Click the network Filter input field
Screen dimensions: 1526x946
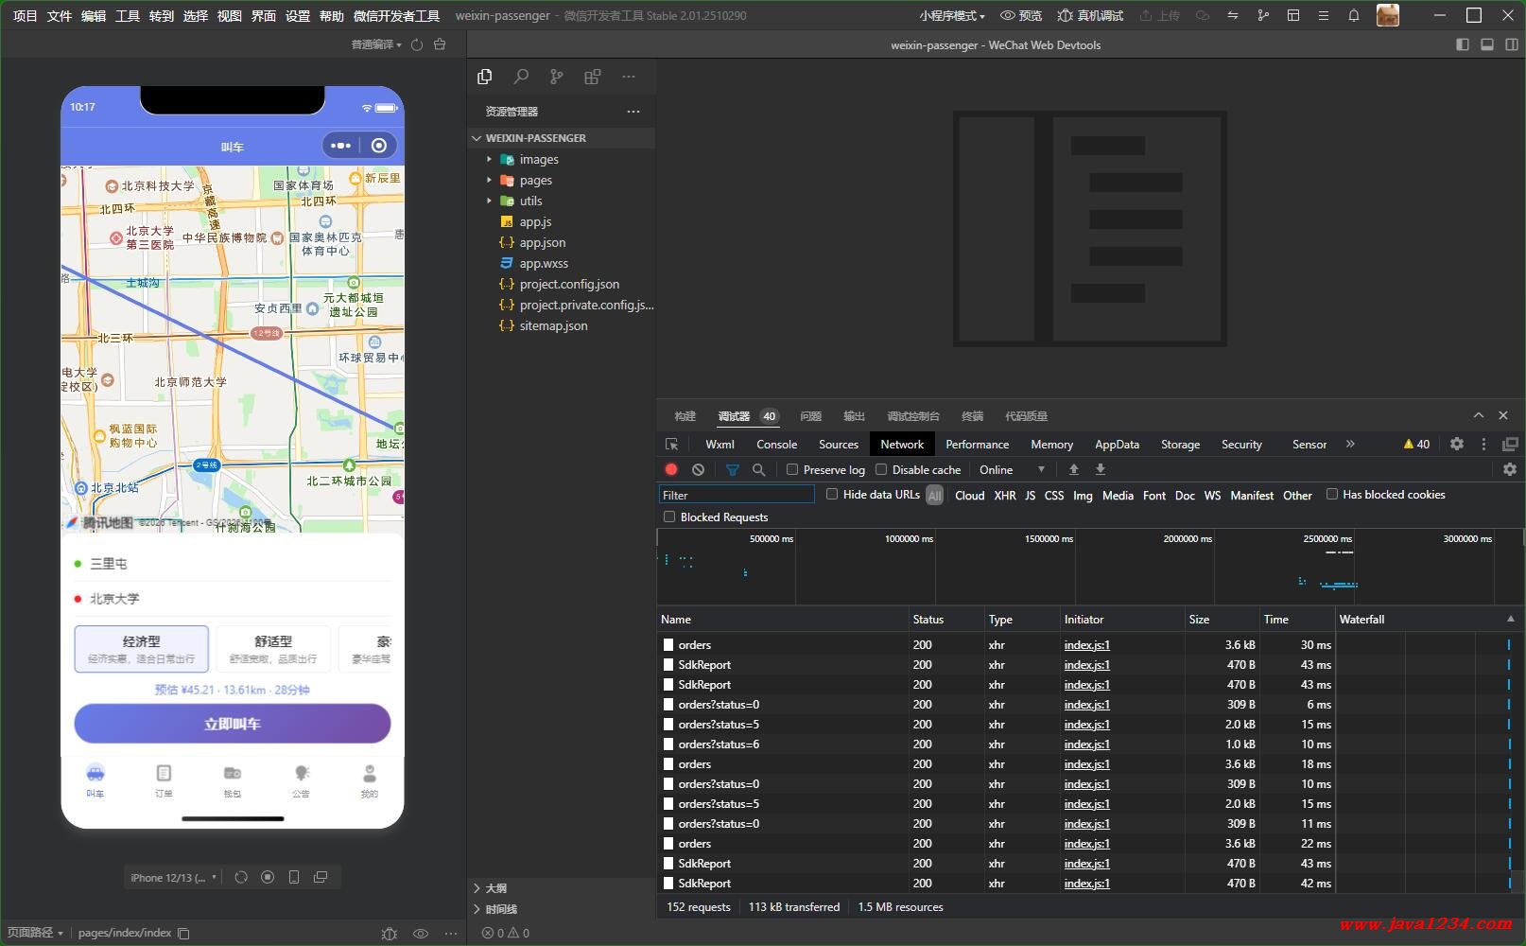[x=737, y=494]
